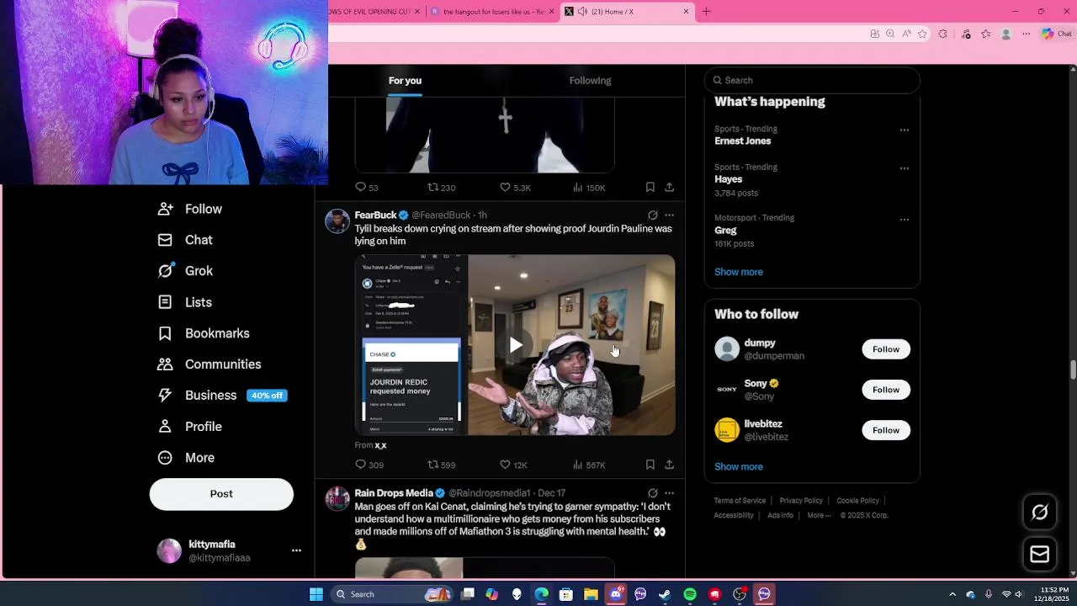Open Bookmarks in the sidebar

click(x=204, y=333)
